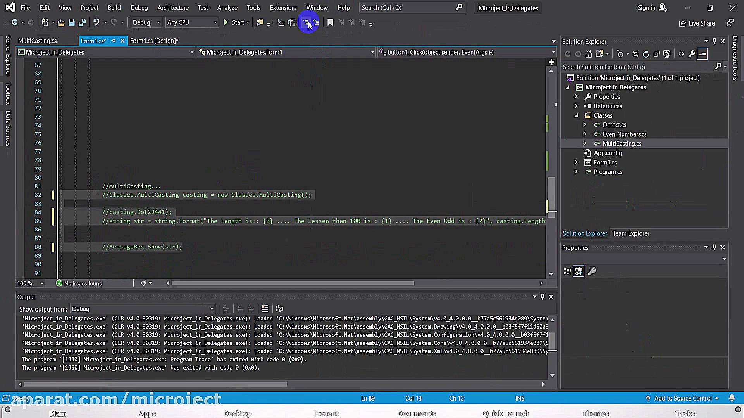
Task: Open the Extensions menu
Action: (283, 8)
